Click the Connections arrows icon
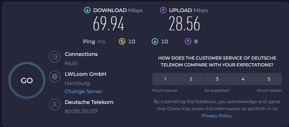This screenshot has width=289, height=127. pyautogui.click(x=55, y=56)
